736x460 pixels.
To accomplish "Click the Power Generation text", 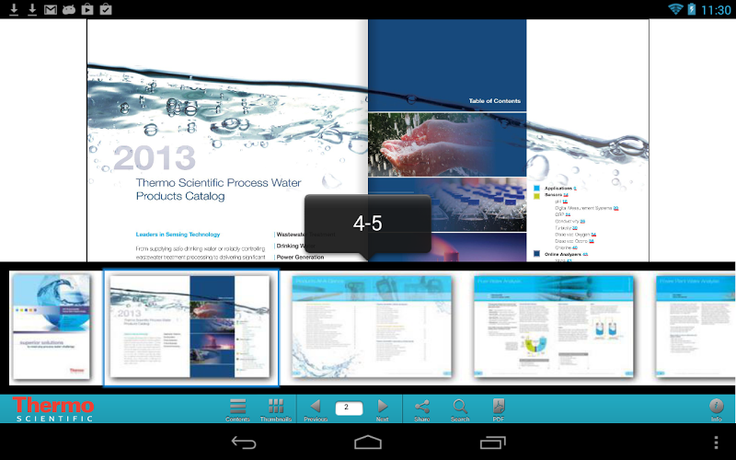I will 300,257.
